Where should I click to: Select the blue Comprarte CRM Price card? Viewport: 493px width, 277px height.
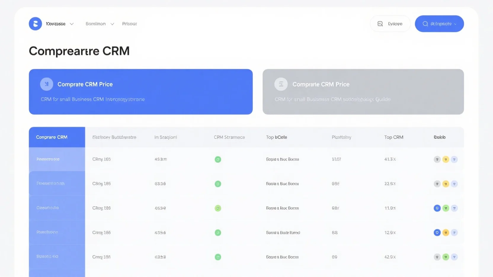pyautogui.click(x=141, y=92)
